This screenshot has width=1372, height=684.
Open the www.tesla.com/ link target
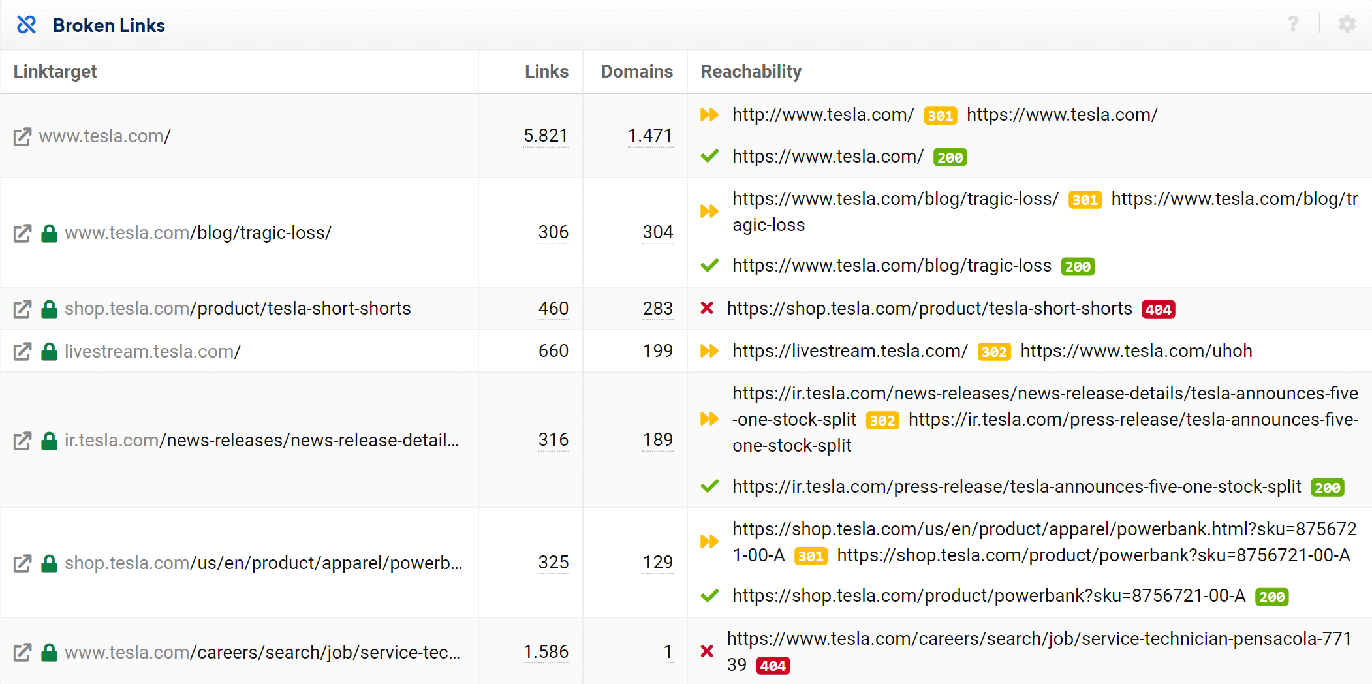pyautogui.click(x=105, y=136)
